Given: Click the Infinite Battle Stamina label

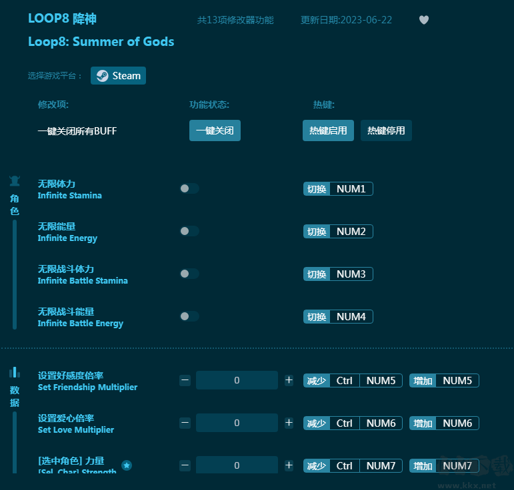Looking at the screenshot, I should [x=83, y=280].
